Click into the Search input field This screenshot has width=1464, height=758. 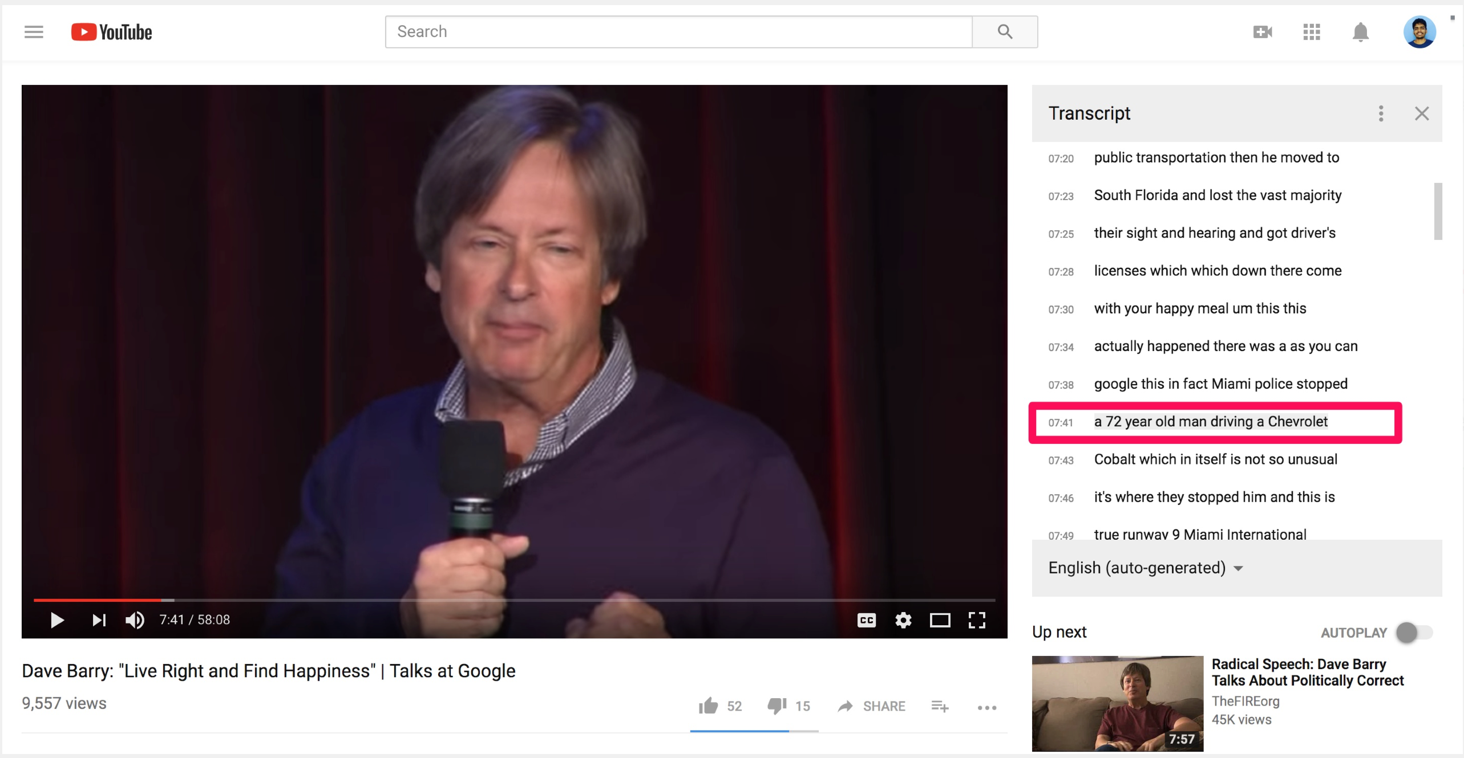click(x=678, y=32)
